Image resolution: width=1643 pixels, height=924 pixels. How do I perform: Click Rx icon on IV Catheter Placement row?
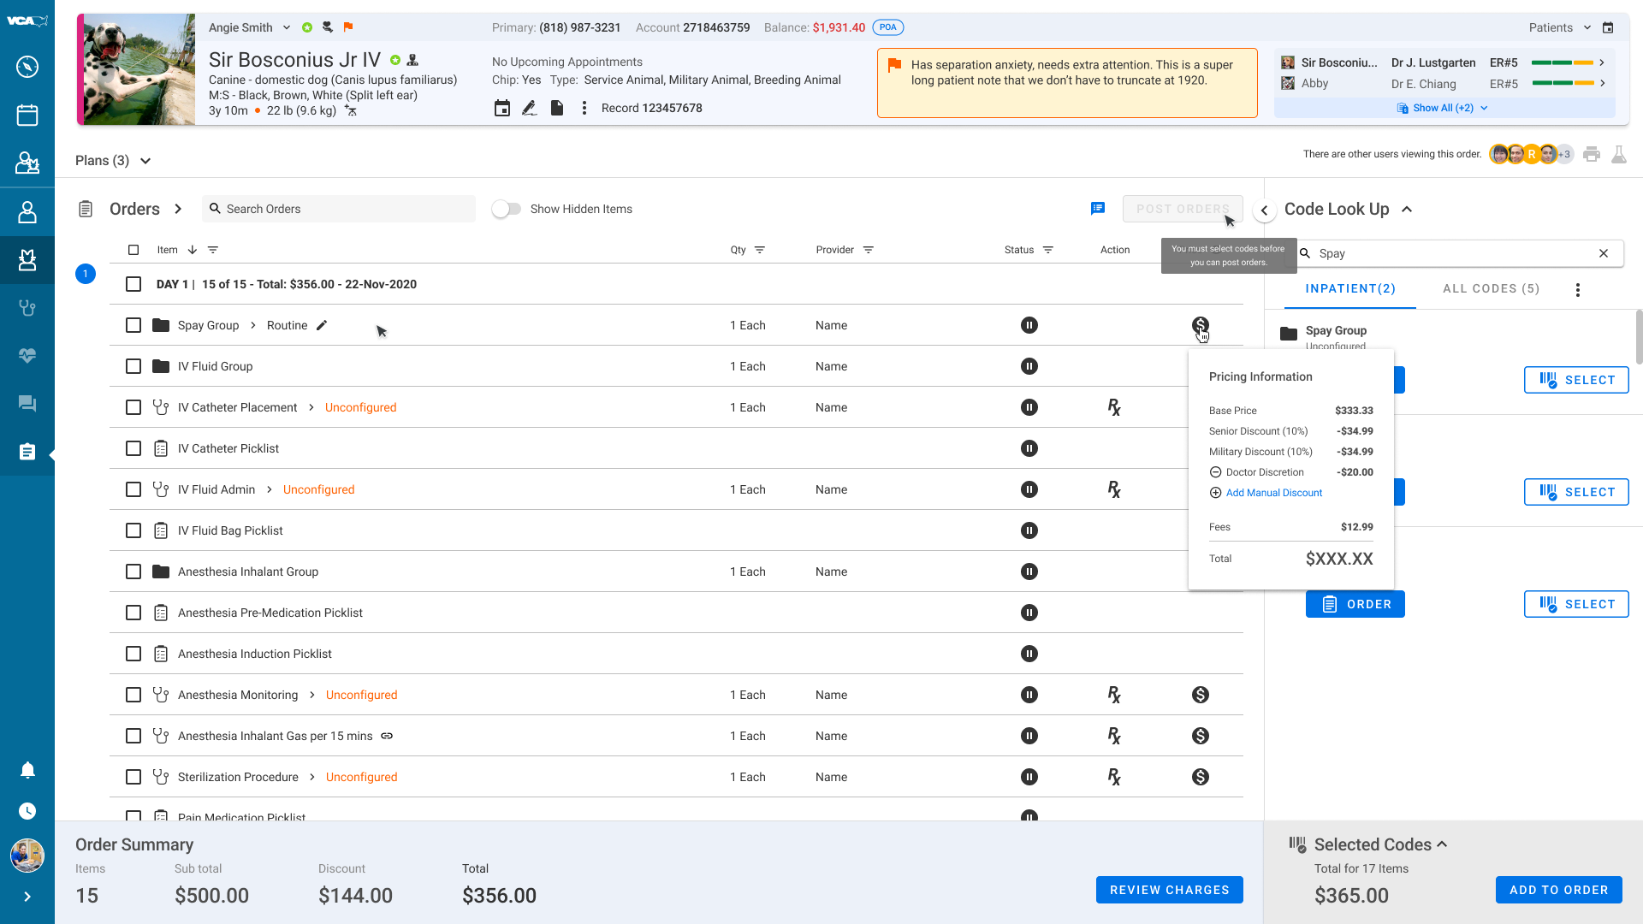[x=1113, y=407]
